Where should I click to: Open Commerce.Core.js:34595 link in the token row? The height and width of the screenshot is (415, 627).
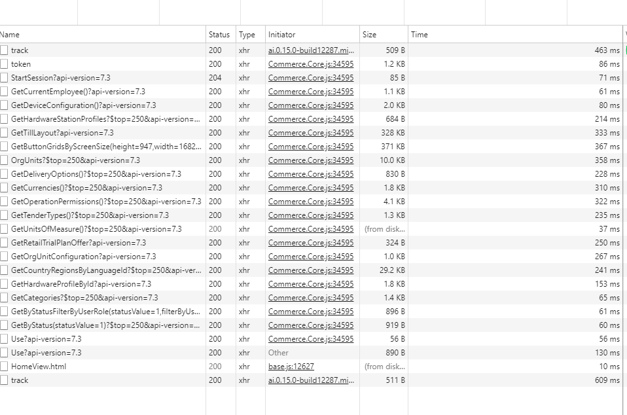(311, 64)
